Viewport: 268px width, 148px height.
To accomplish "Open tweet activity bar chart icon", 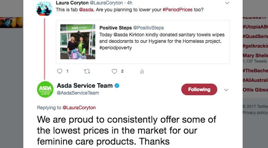I will (x=142, y=71).
